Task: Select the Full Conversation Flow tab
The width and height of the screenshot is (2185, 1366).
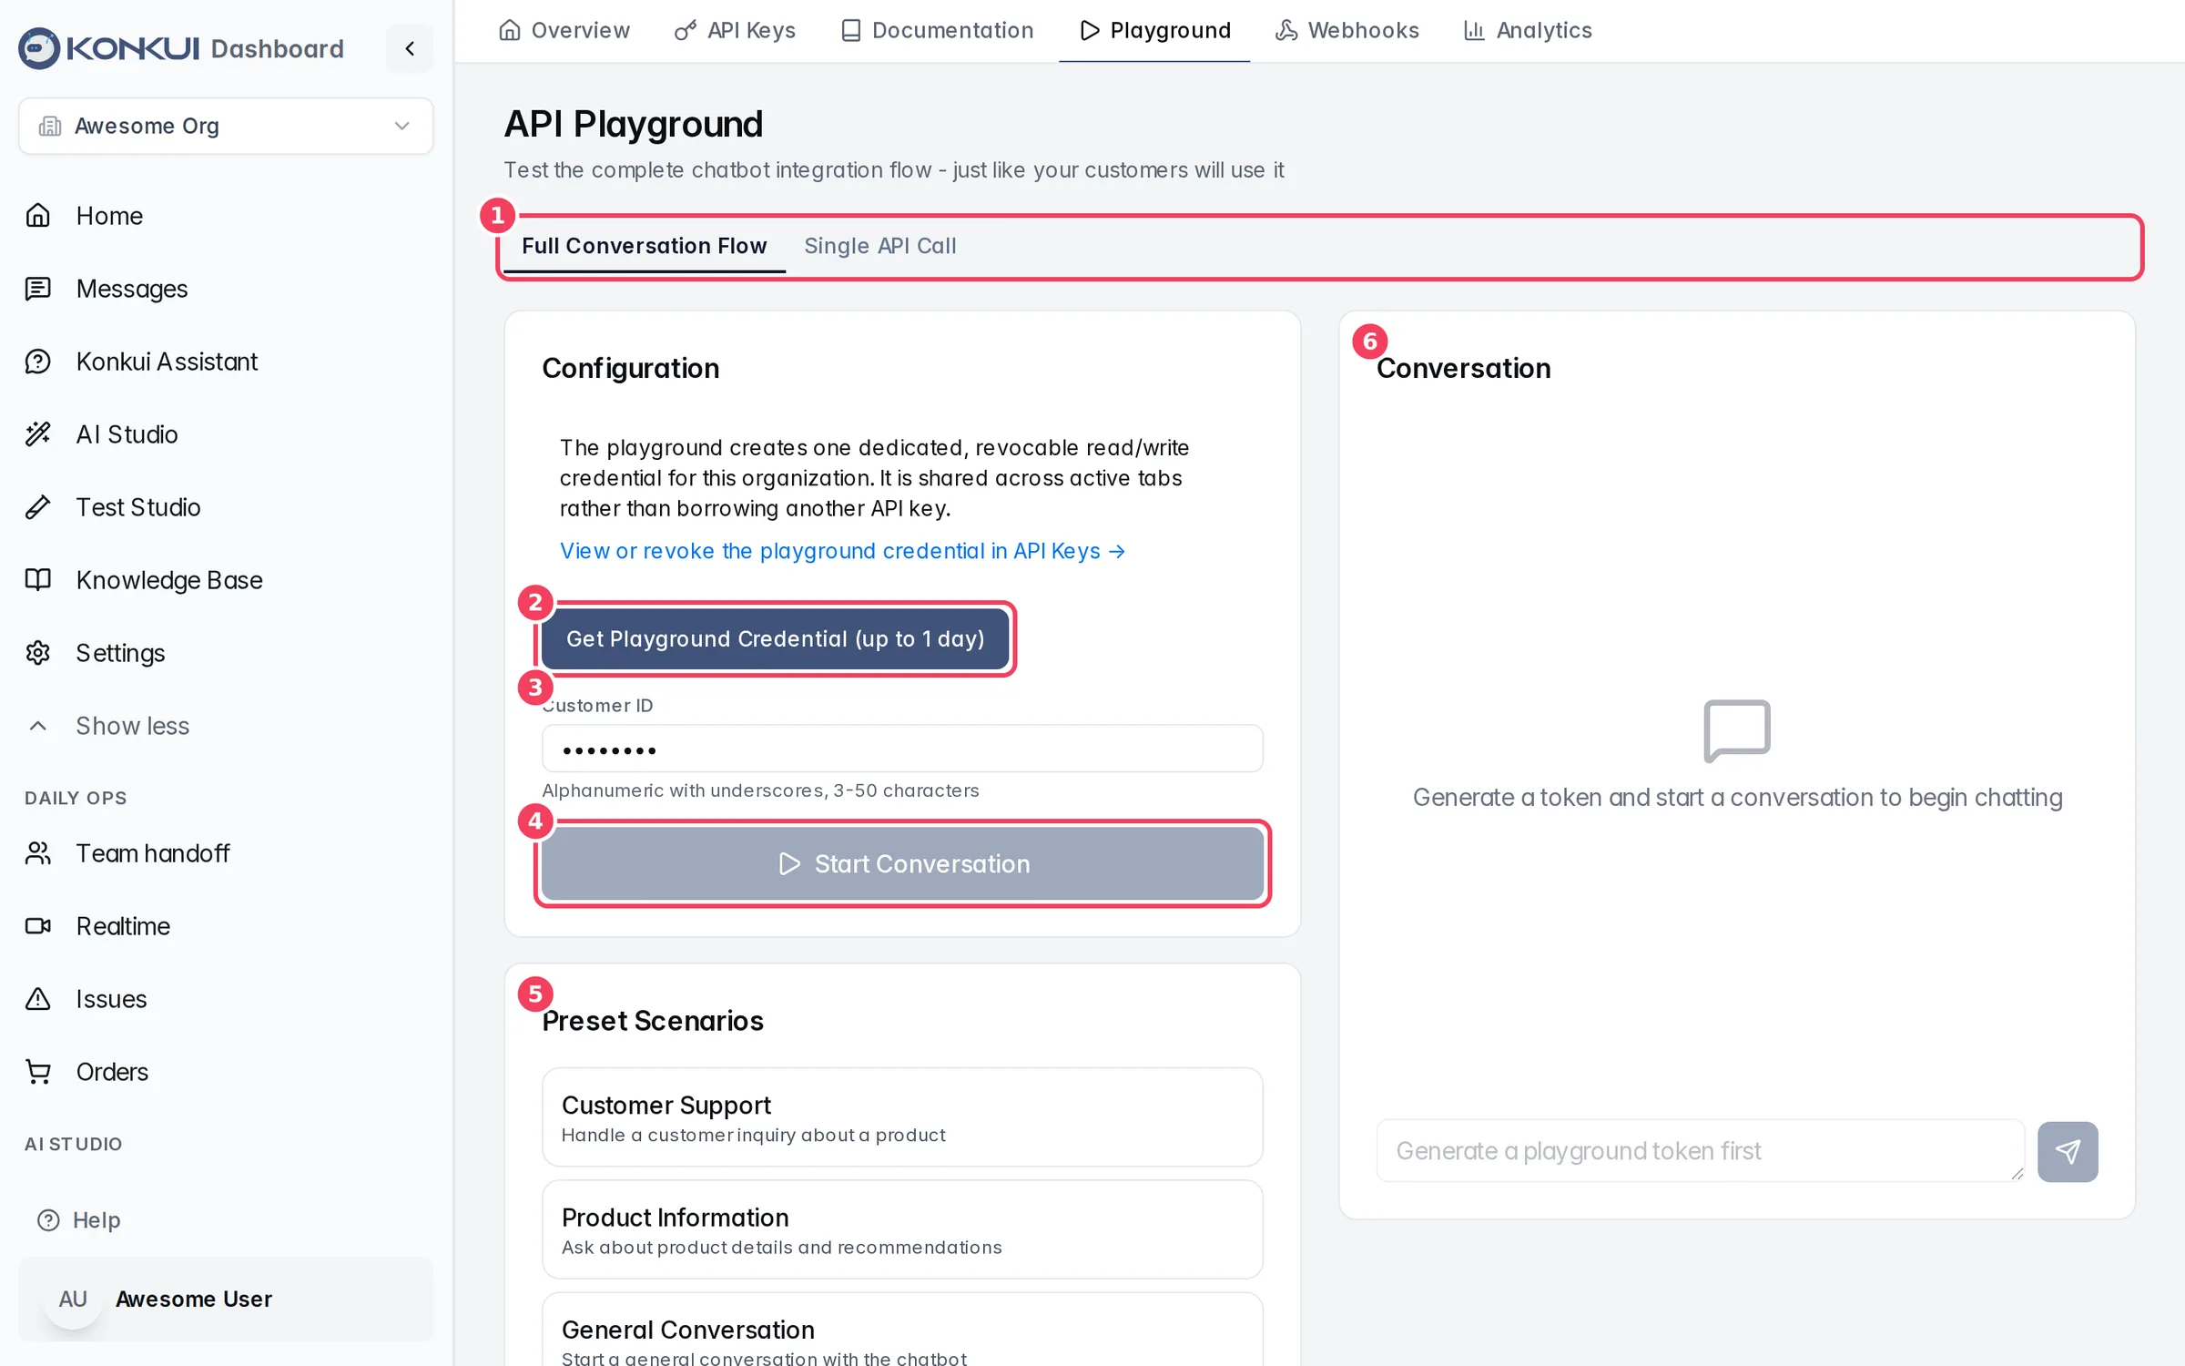Action: click(645, 246)
